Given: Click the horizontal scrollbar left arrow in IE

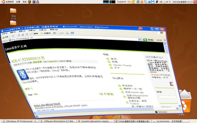Looking at the screenshot, I should tap(35, 113).
